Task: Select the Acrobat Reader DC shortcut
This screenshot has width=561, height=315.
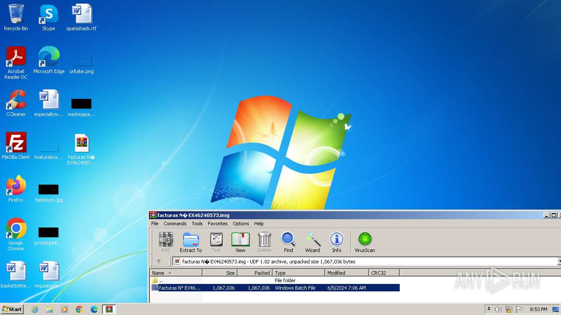Action: 16,63
